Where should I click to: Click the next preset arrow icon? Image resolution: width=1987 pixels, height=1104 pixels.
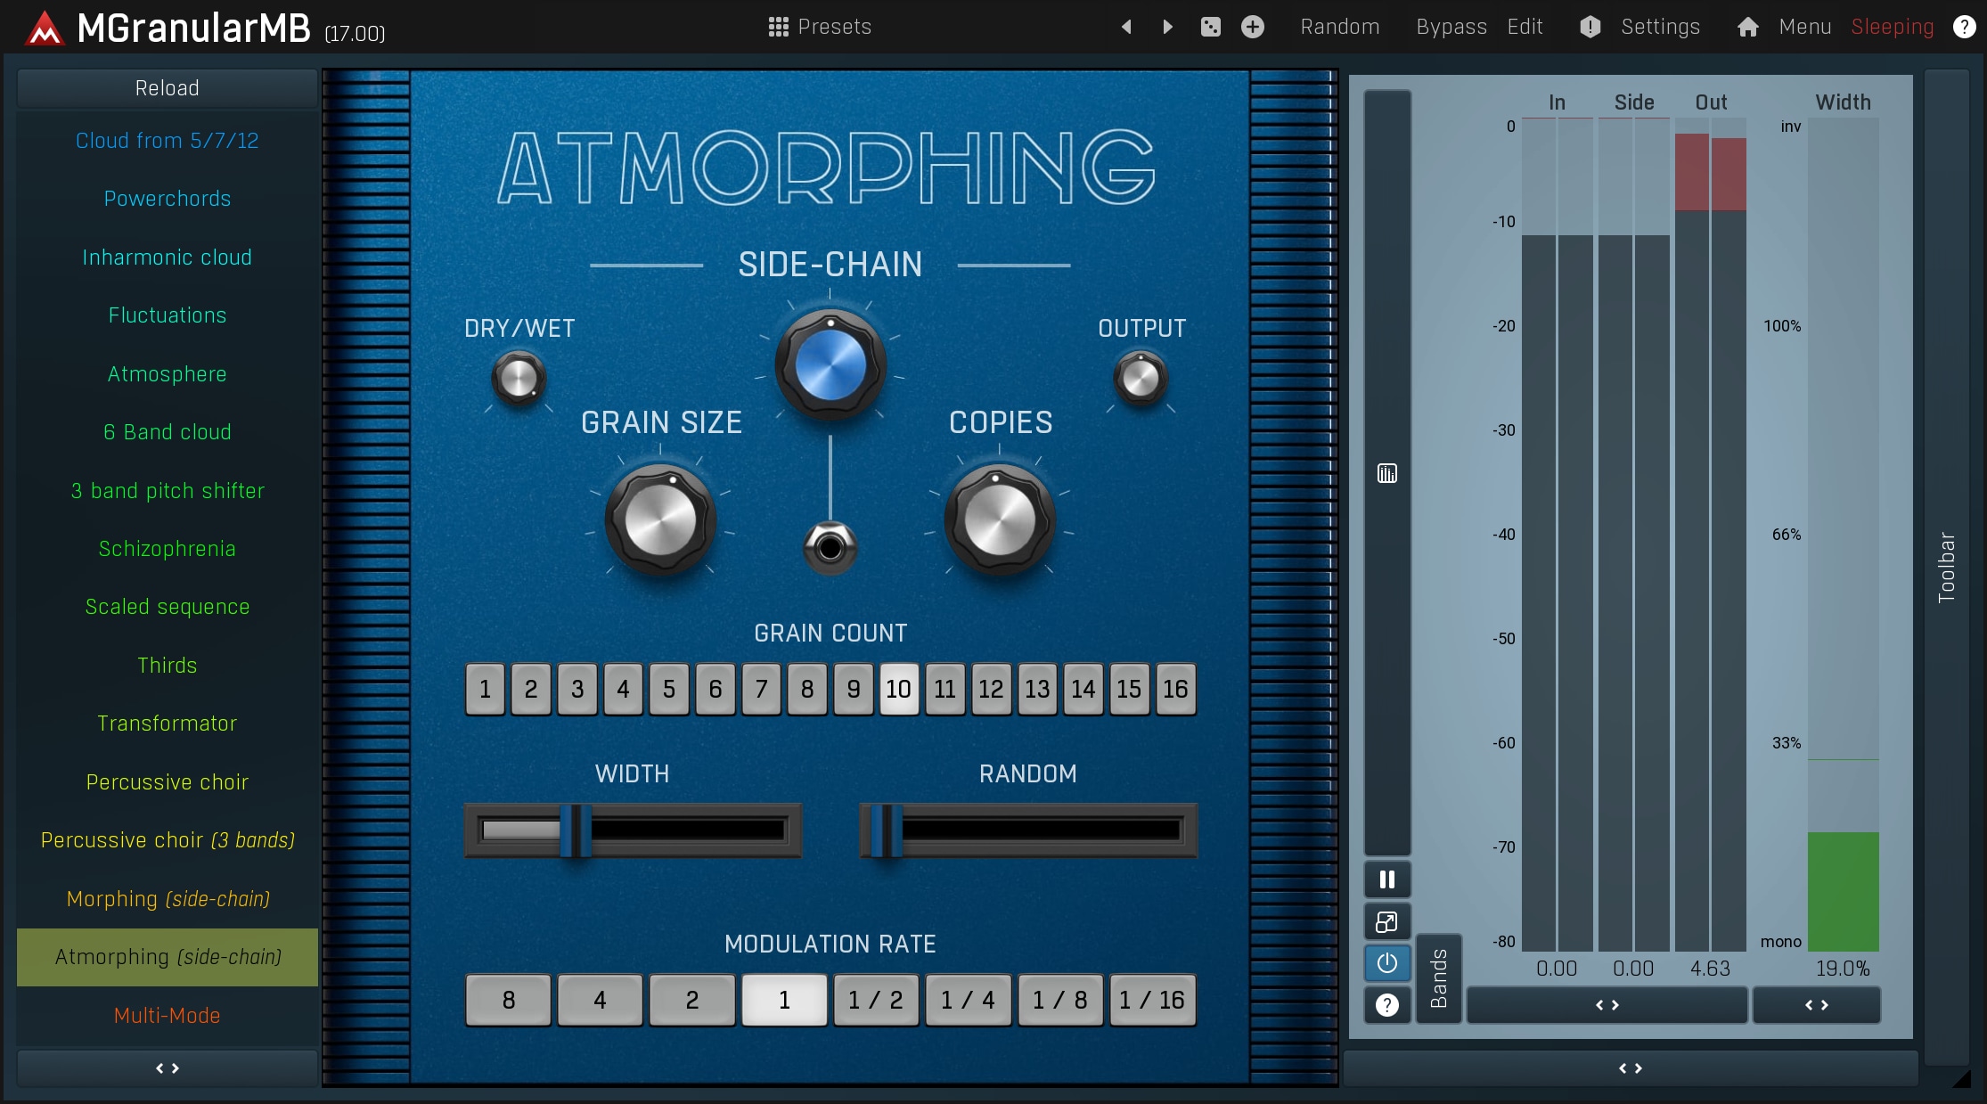(1167, 27)
